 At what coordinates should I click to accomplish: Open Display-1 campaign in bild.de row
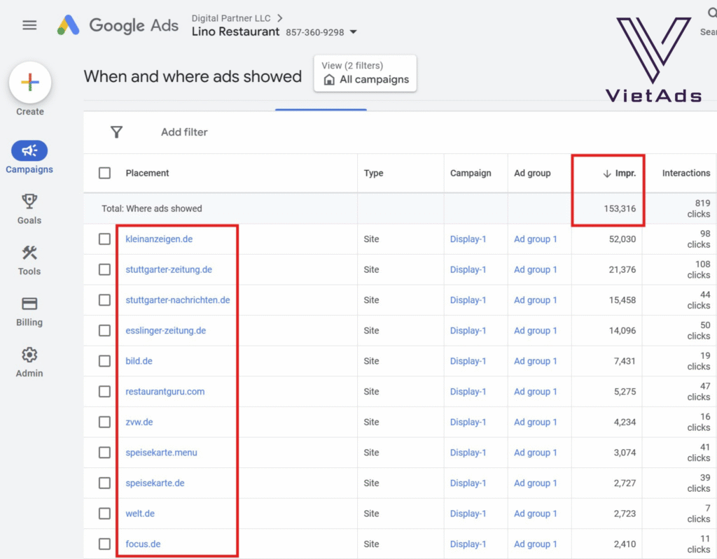pos(468,361)
